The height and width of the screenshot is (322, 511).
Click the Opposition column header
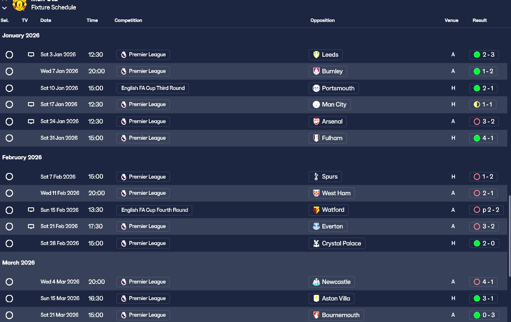pyautogui.click(x=322, y=20)
